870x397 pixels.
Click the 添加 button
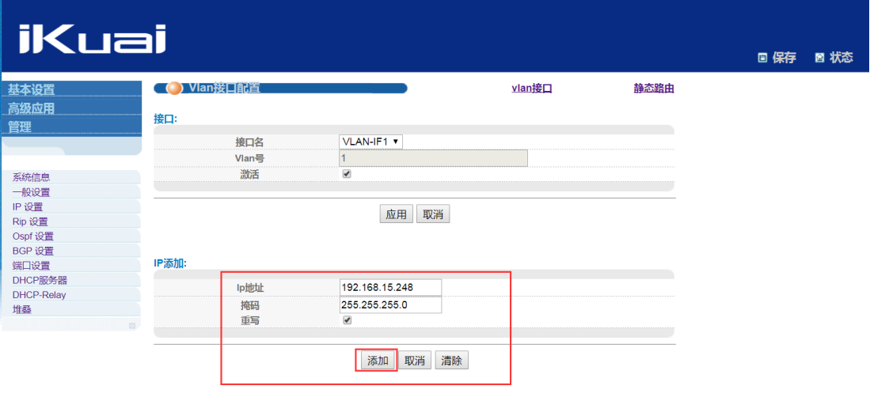[378, 361]
